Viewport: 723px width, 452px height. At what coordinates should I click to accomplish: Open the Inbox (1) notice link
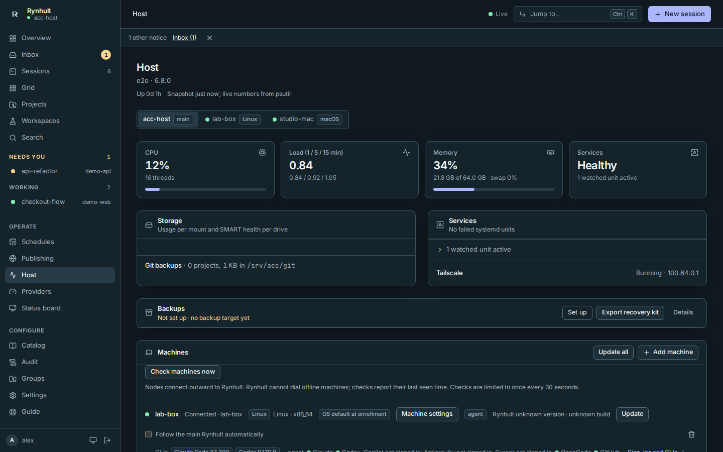pos(184,38)
